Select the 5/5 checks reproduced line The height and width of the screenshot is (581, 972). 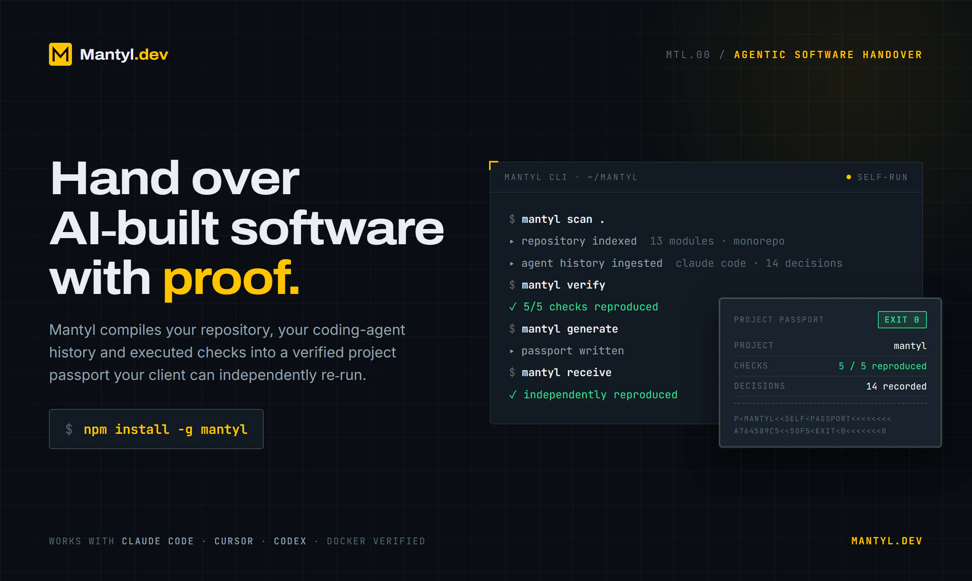point(590,307)
